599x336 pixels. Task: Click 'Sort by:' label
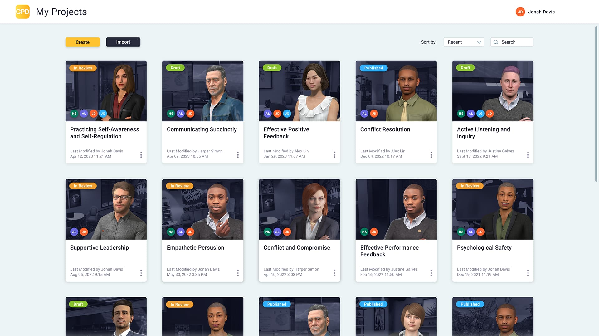pyautogui.click(x=429, y=42)
